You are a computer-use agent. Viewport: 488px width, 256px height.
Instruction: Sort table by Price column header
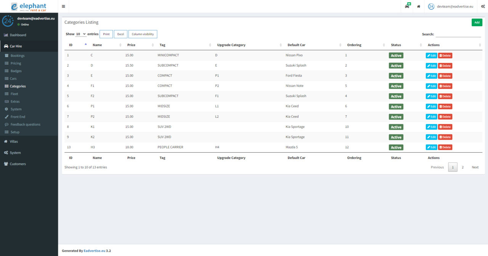(x=131, y=45)
